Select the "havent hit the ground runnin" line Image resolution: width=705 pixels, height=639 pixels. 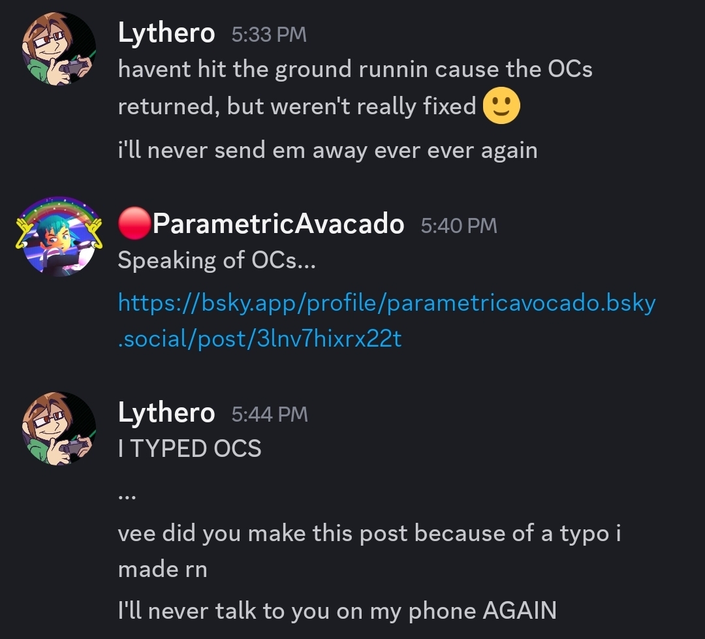[355, 69]
